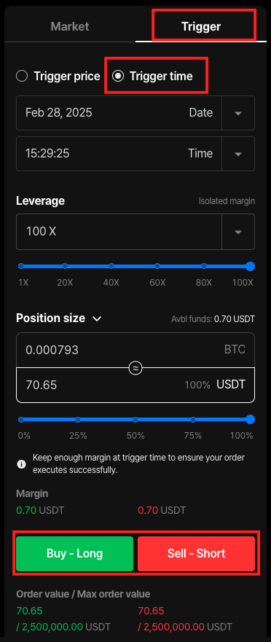Switch to the Market tab

pyautogui.click(x=70, y=27)
